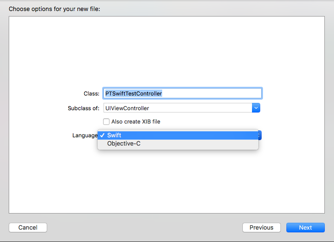Click the checkmark icon beside Swift
The image size is (334, 242).
pyautogui.click(x=103, y=135)
